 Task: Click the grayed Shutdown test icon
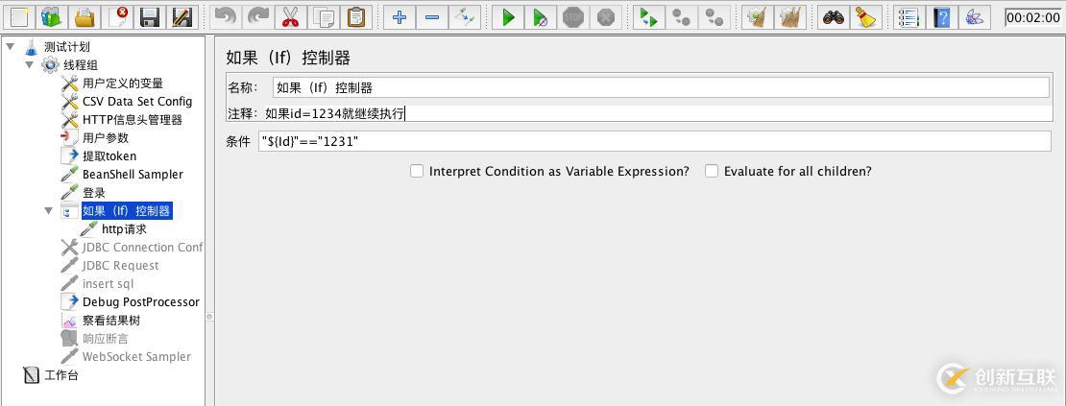(x=606, y=17)
